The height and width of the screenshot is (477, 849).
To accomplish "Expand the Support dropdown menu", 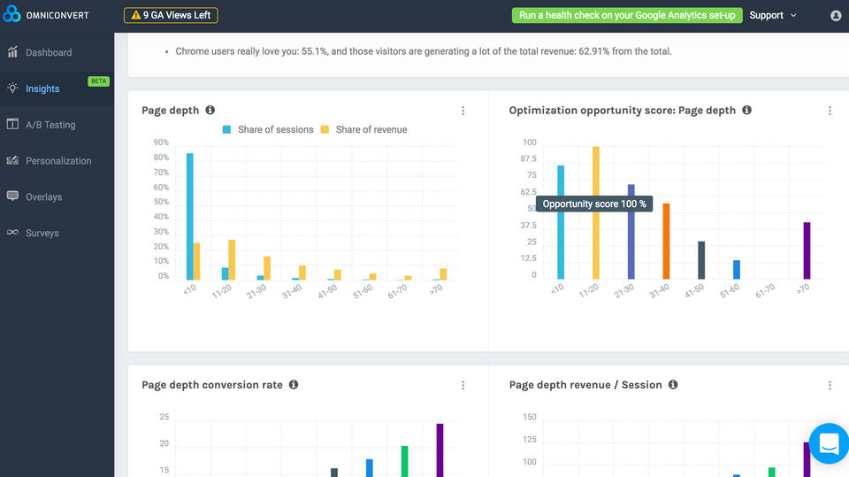I will click(772, 15).
